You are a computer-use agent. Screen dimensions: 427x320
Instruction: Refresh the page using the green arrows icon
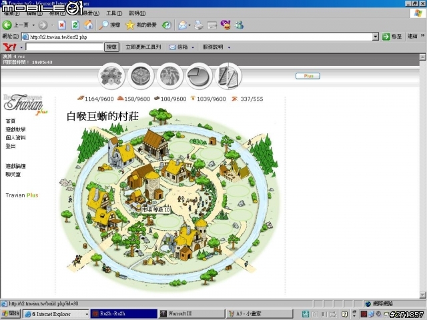(x=75, y=25)
